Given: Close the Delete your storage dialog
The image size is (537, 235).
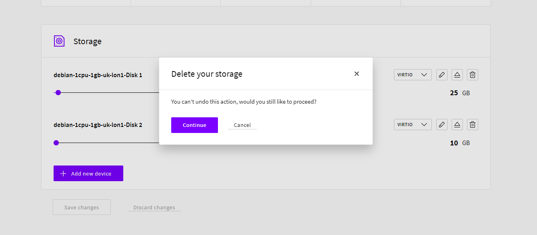Looking at the screenshot, I should tap(357, 74).
